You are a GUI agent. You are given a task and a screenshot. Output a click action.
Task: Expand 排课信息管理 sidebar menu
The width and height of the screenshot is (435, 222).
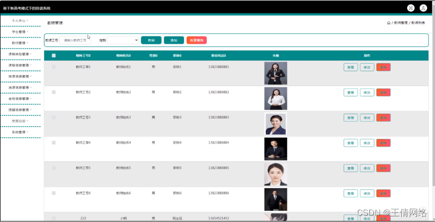[20, 76]
